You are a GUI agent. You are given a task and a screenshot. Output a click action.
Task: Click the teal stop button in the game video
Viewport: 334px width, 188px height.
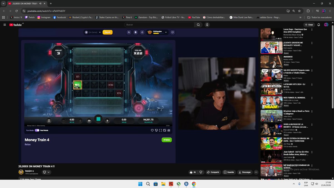[98, 119]
